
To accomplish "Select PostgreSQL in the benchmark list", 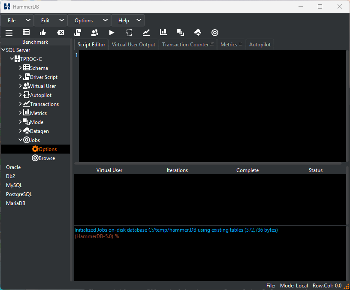I will click(19, 194).
